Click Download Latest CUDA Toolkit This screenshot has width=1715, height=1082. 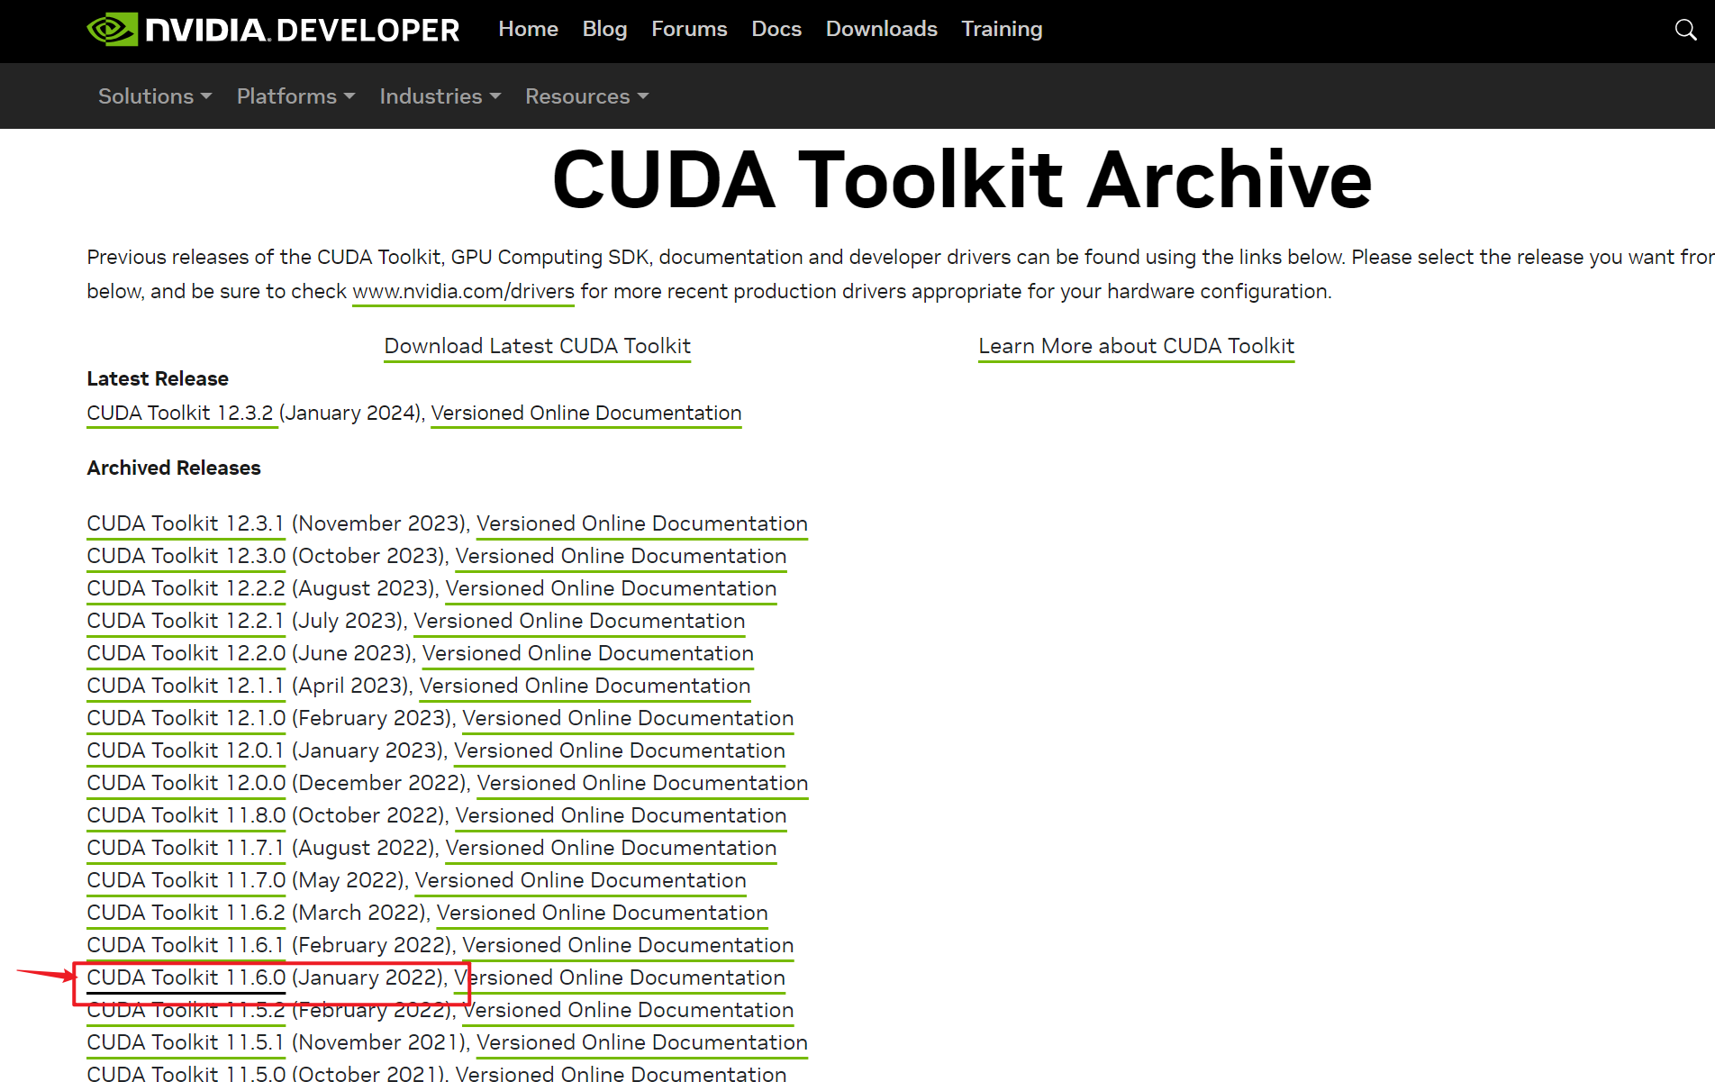pos(538,347)
